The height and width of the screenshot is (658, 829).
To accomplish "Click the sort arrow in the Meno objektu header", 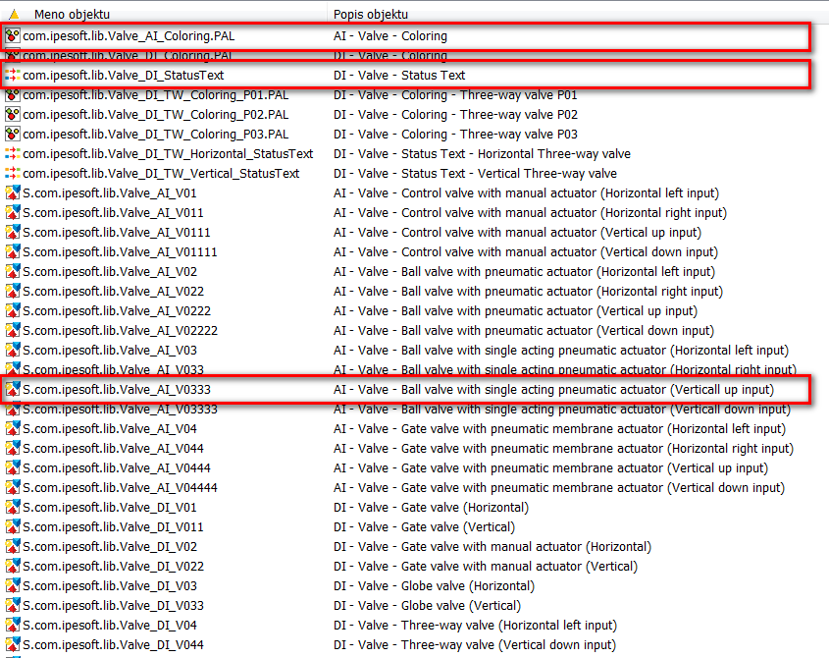I will (x=14, y=15).
